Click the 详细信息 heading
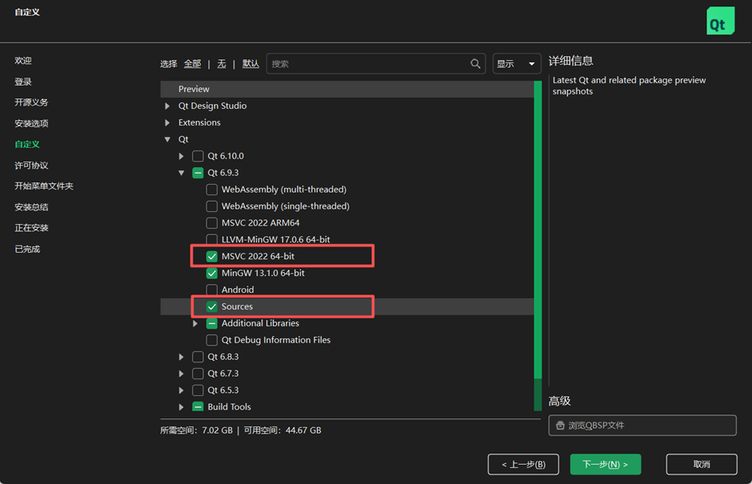Viewport: 752px width, 484px height. [x=570, y=61]
